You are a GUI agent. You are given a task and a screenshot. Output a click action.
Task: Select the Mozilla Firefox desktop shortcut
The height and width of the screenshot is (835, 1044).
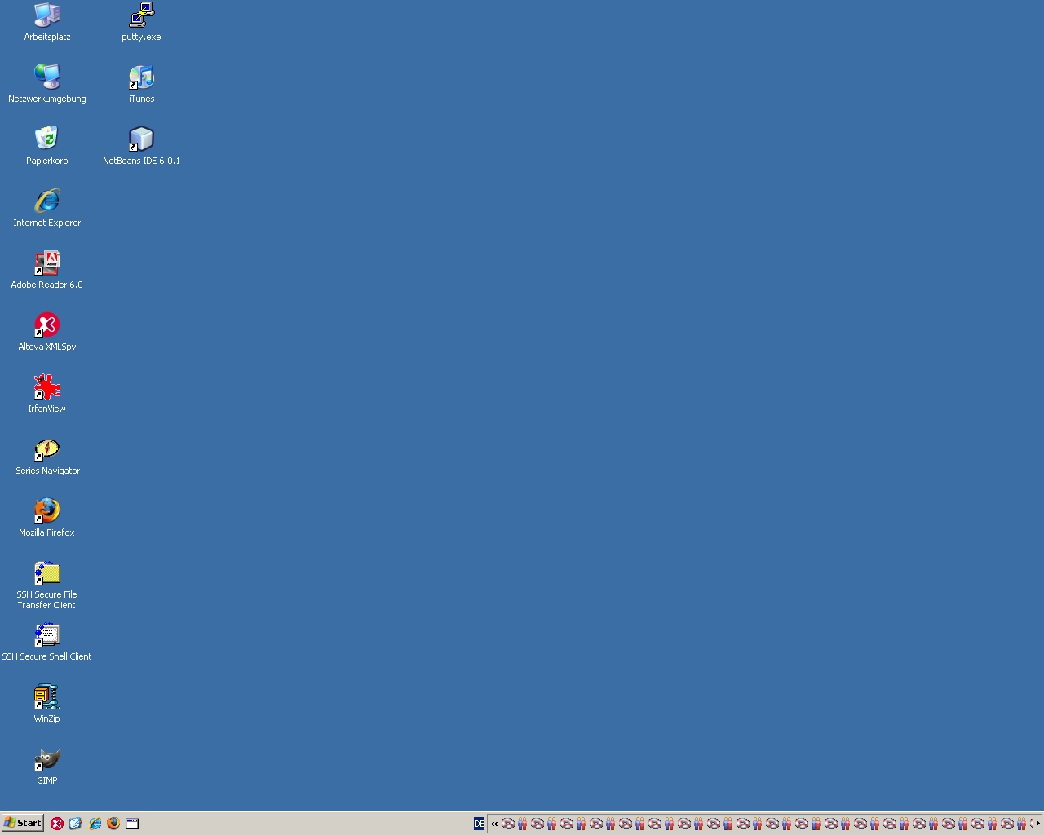click(x=47, y=517)
